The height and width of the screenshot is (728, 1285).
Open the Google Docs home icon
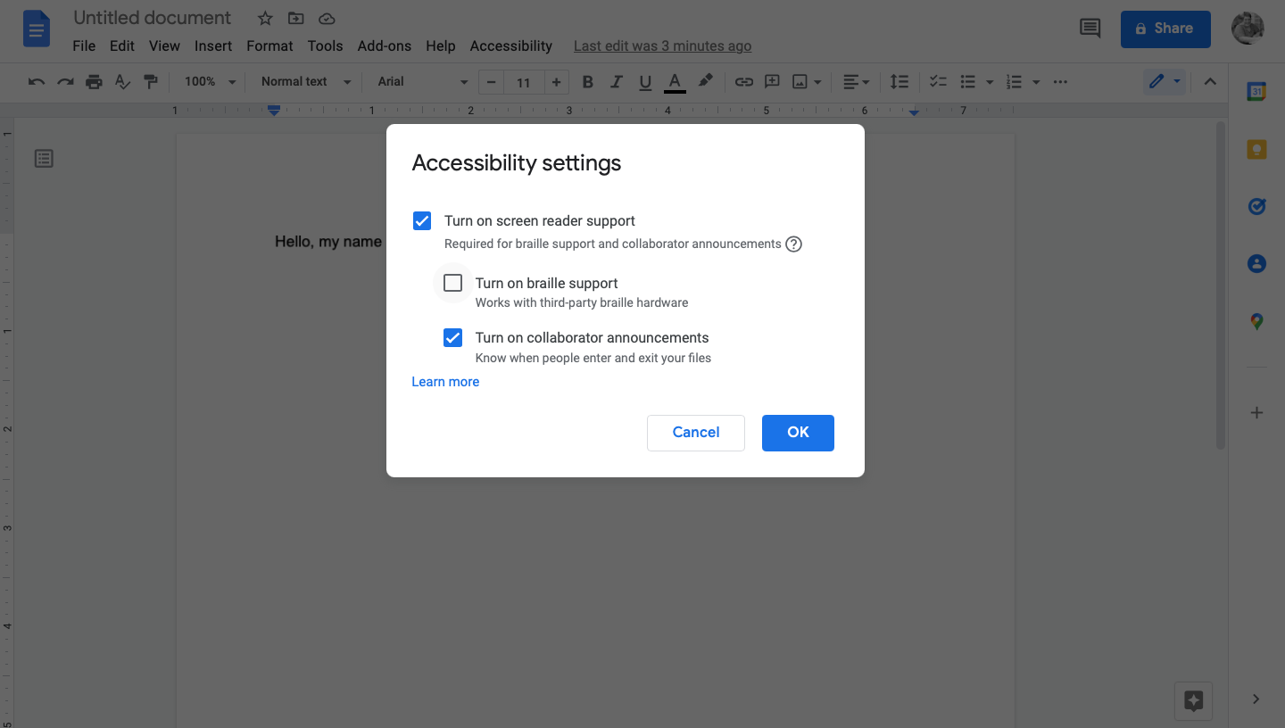click(37, 29)
